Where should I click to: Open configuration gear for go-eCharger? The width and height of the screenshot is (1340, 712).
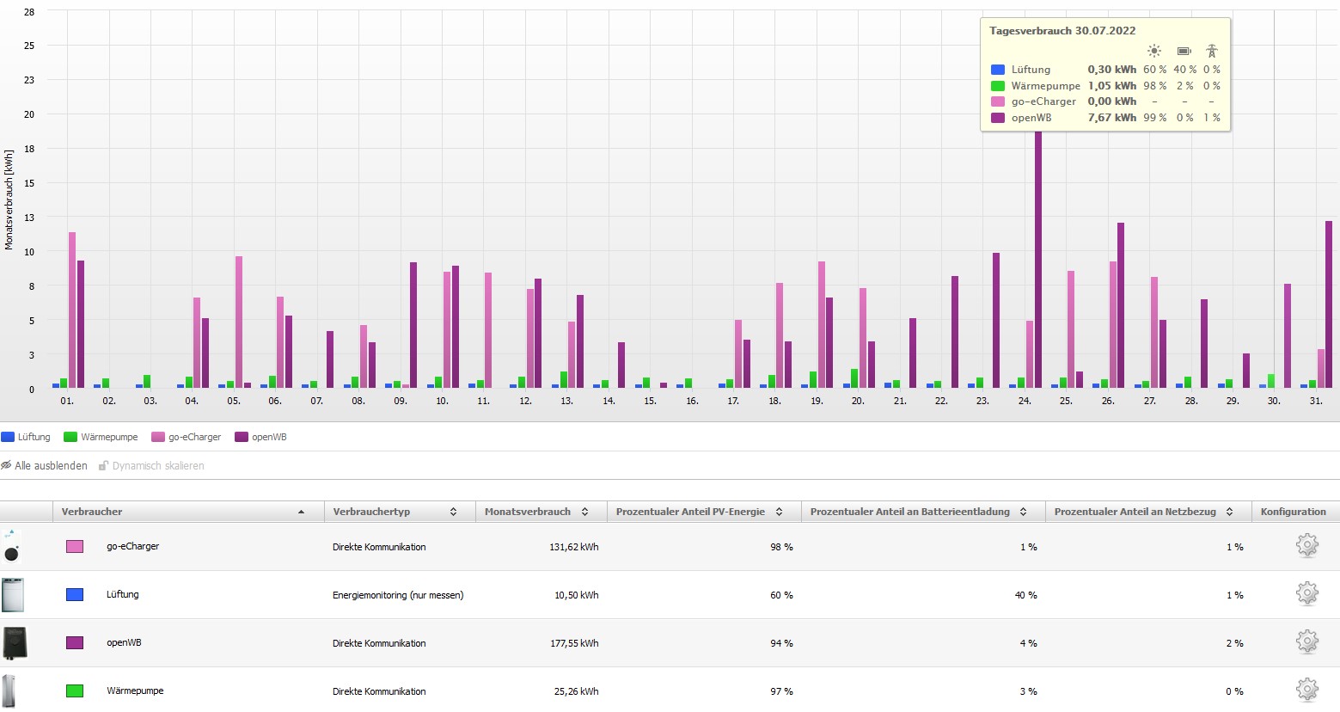coord(1306,546)
